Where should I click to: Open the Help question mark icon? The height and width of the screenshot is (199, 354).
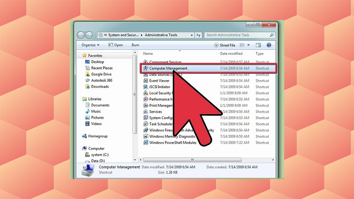[x=269, y=45]
